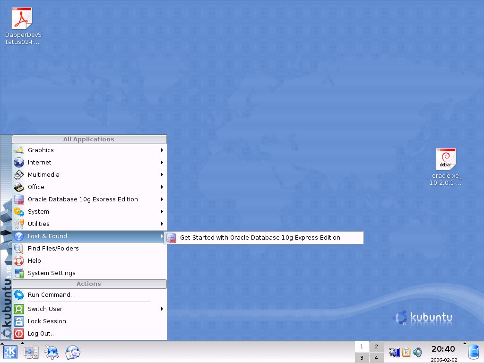Open the Trash icon on the panel
This screenshot has height=363, width=484.
[x=474, y=353]
